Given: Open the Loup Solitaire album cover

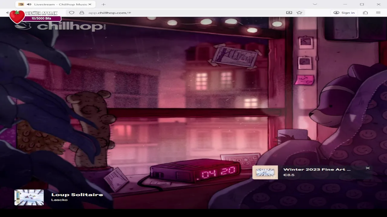Looking at the screenshot, I should 29,197.
